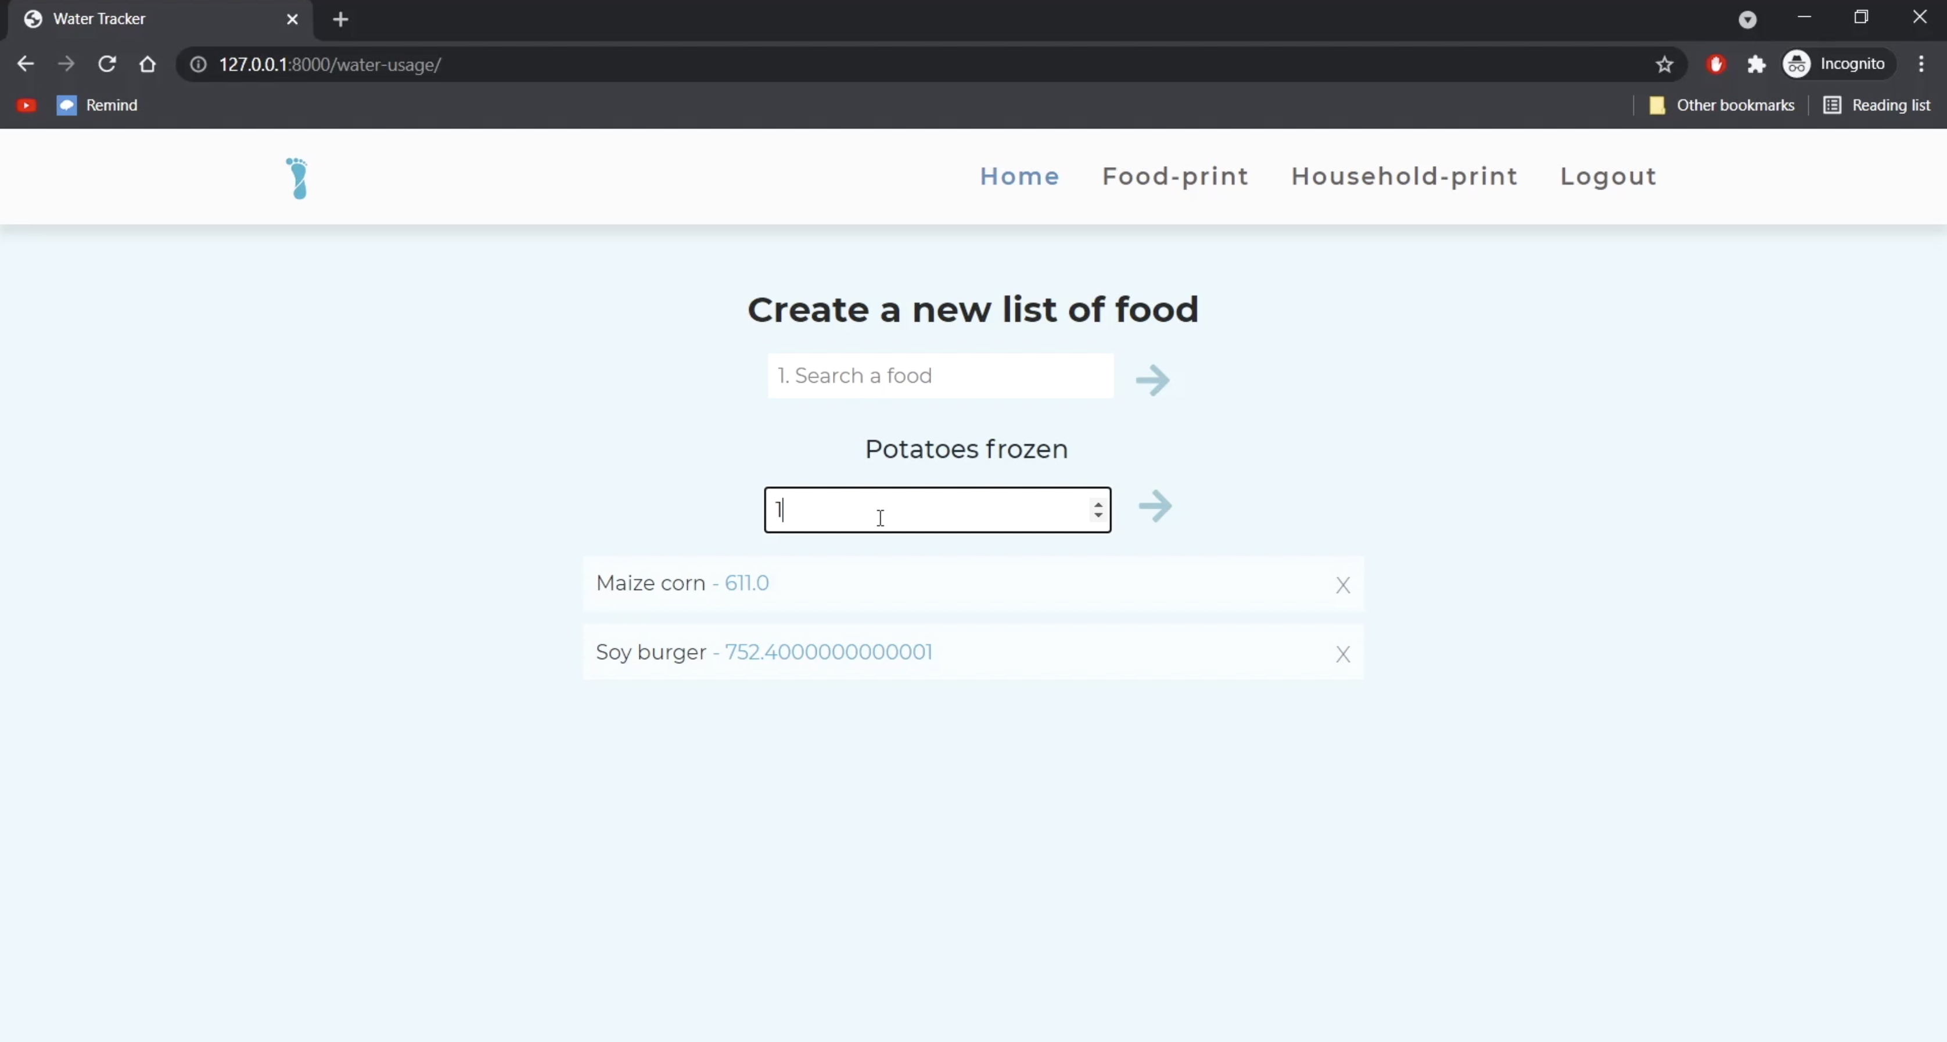Remove Maize corn entry with X
This screenshot has height=1042, width=1947.
[x=1342, y=585]
